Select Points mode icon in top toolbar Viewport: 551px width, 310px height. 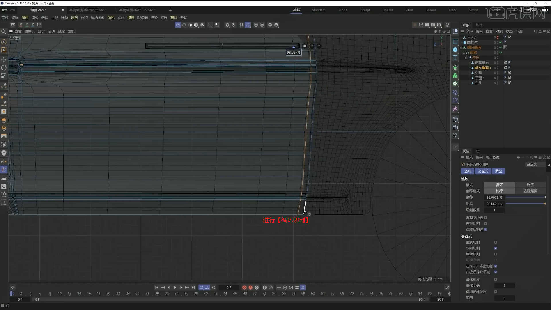click(x=178, y=25)
